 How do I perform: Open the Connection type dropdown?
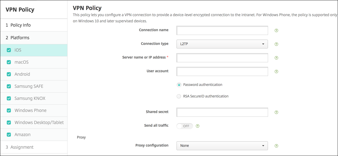click(x=222, y=44)
